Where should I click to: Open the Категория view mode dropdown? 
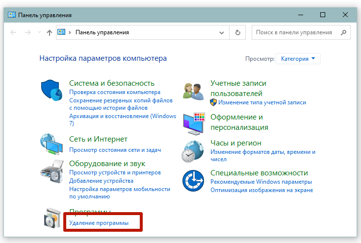pyautogui.click(x=298, y=59)
